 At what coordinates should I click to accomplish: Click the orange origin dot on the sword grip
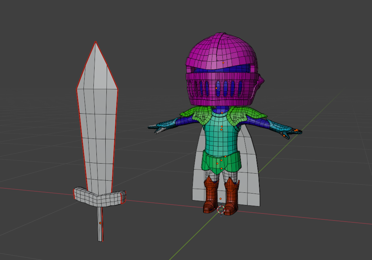[x=100, y=223]
